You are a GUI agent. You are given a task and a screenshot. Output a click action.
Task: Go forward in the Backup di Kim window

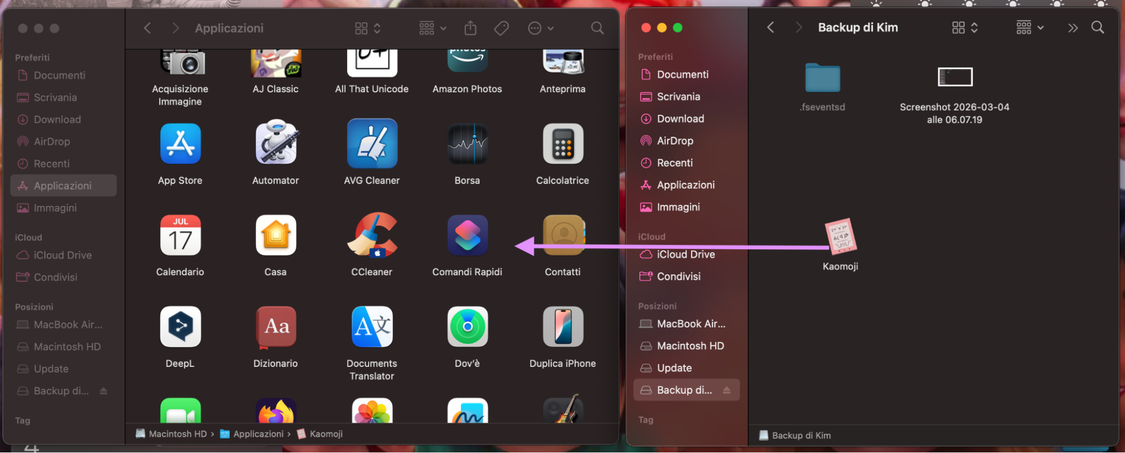(x=798, y=28)
